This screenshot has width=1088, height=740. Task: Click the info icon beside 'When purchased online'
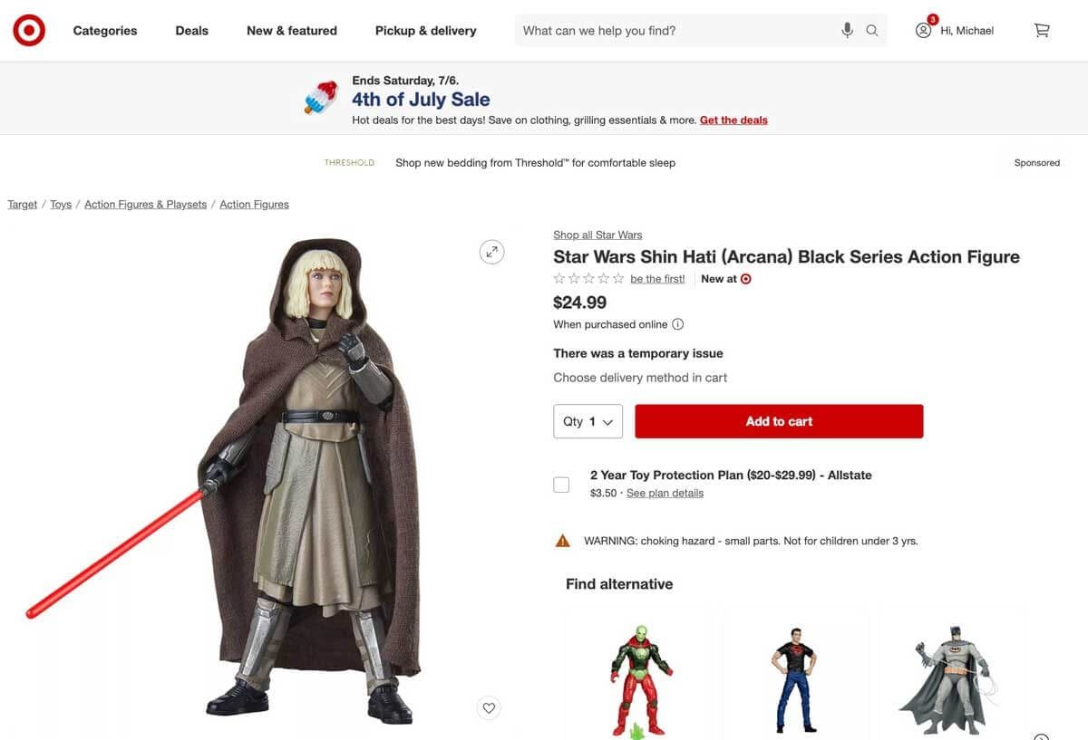(x=677, y=323)
